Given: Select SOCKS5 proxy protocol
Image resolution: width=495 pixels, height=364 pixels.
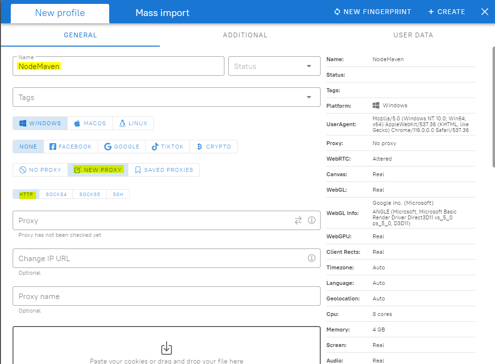Looking at the screenshot, I should [89, 195].
